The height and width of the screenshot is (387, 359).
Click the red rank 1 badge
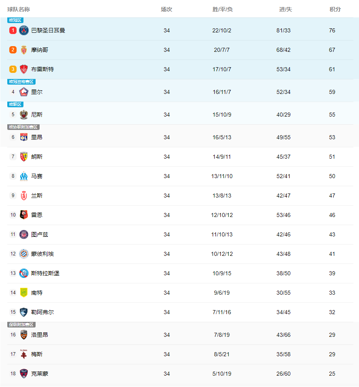13,30
